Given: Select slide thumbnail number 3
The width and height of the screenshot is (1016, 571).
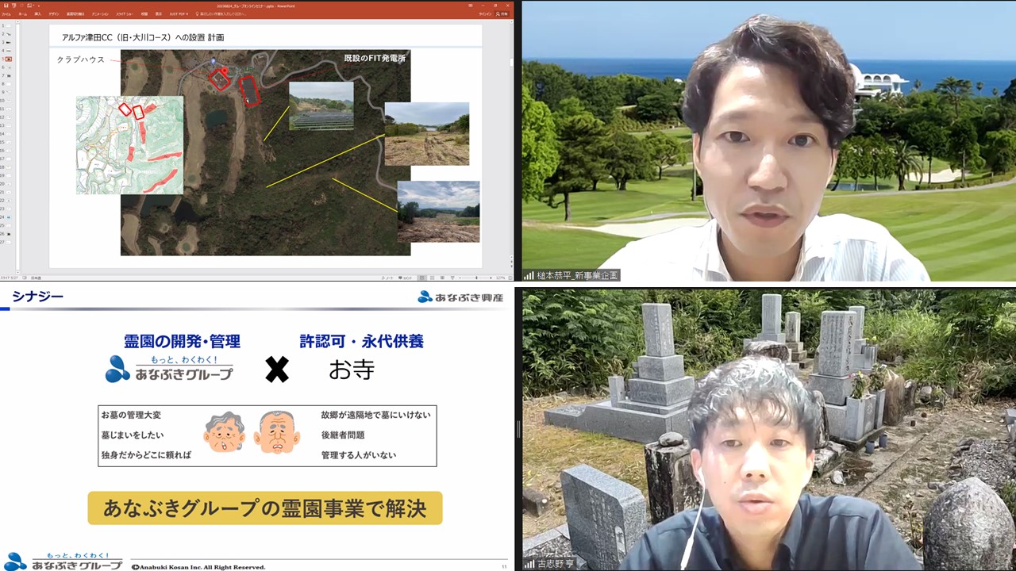Looking at the screenshot, I should pos(8,42).
